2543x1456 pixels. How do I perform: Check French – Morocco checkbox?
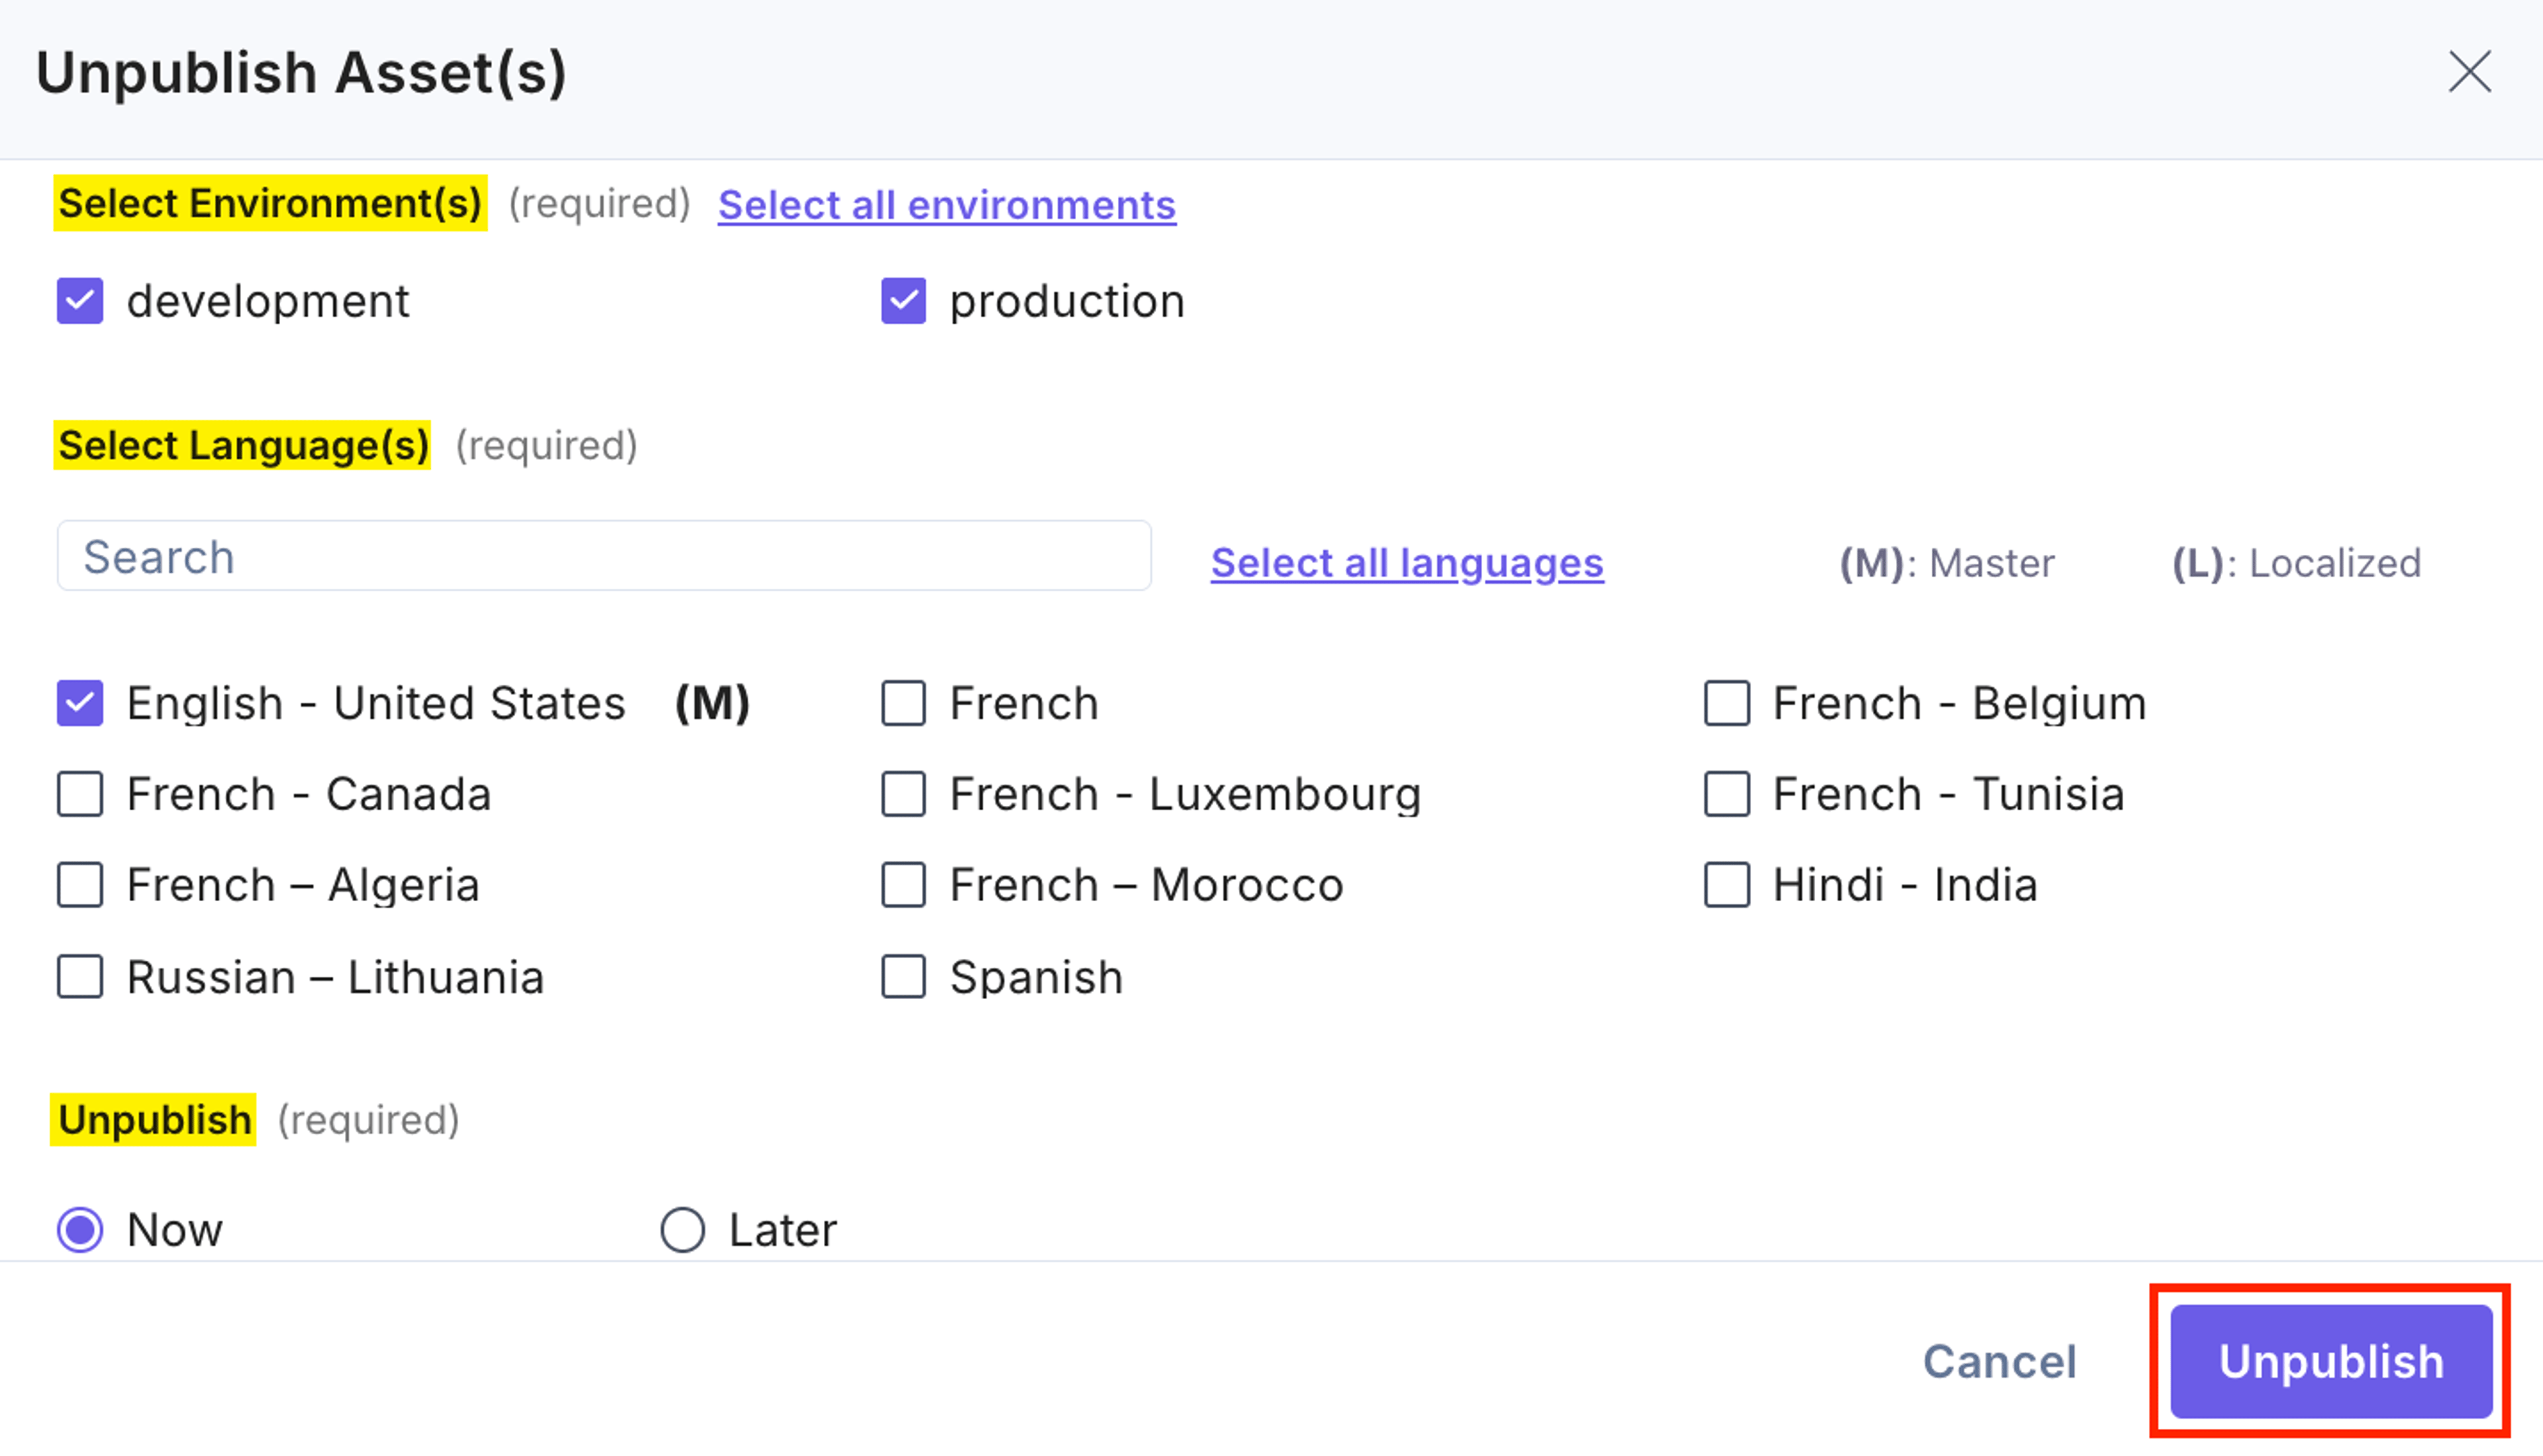point(903,885)
